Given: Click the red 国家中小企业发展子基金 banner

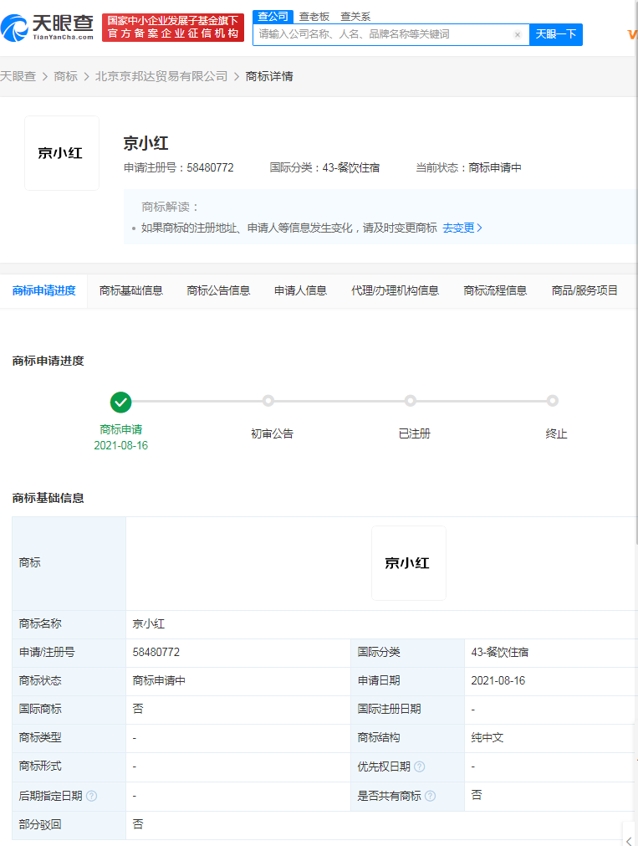Looking at the screenshot, I should tap(173, 28).
